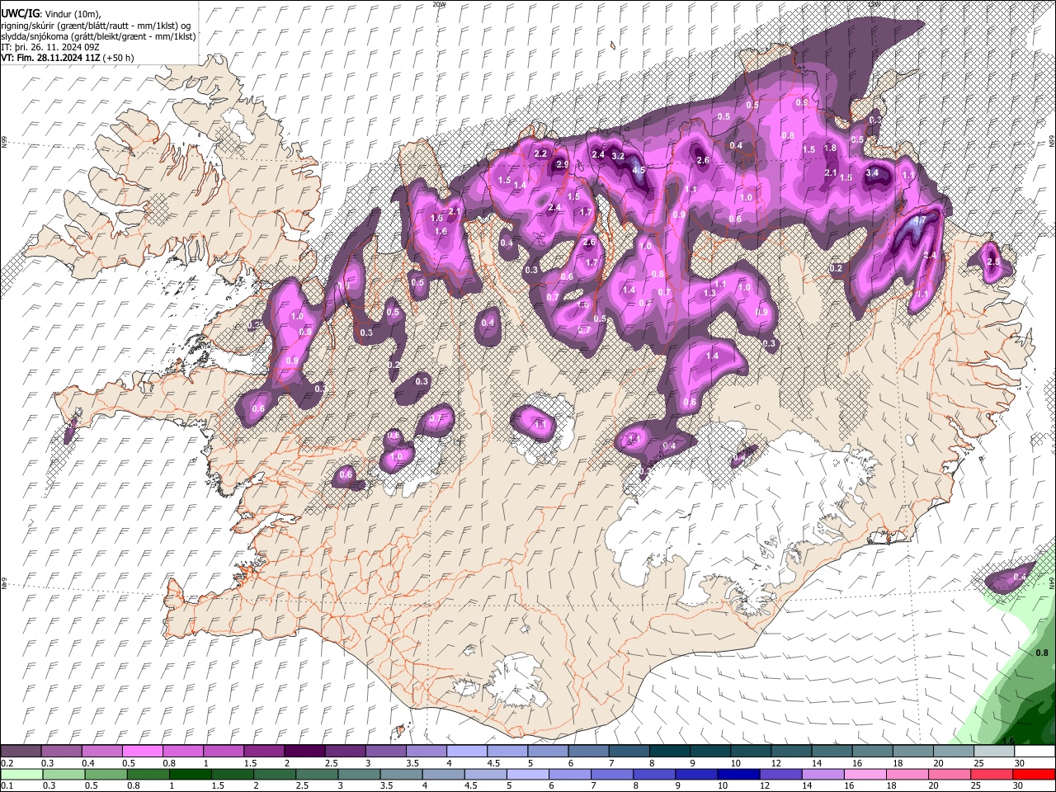This screenshot has width=1056, height=792.
Task: Pick the pink 16 swatch in rain legend
Action: click(x=865, y=774)
